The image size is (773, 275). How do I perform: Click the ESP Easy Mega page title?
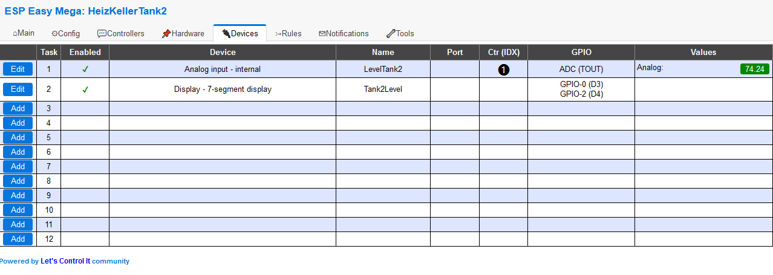point(85,11)
